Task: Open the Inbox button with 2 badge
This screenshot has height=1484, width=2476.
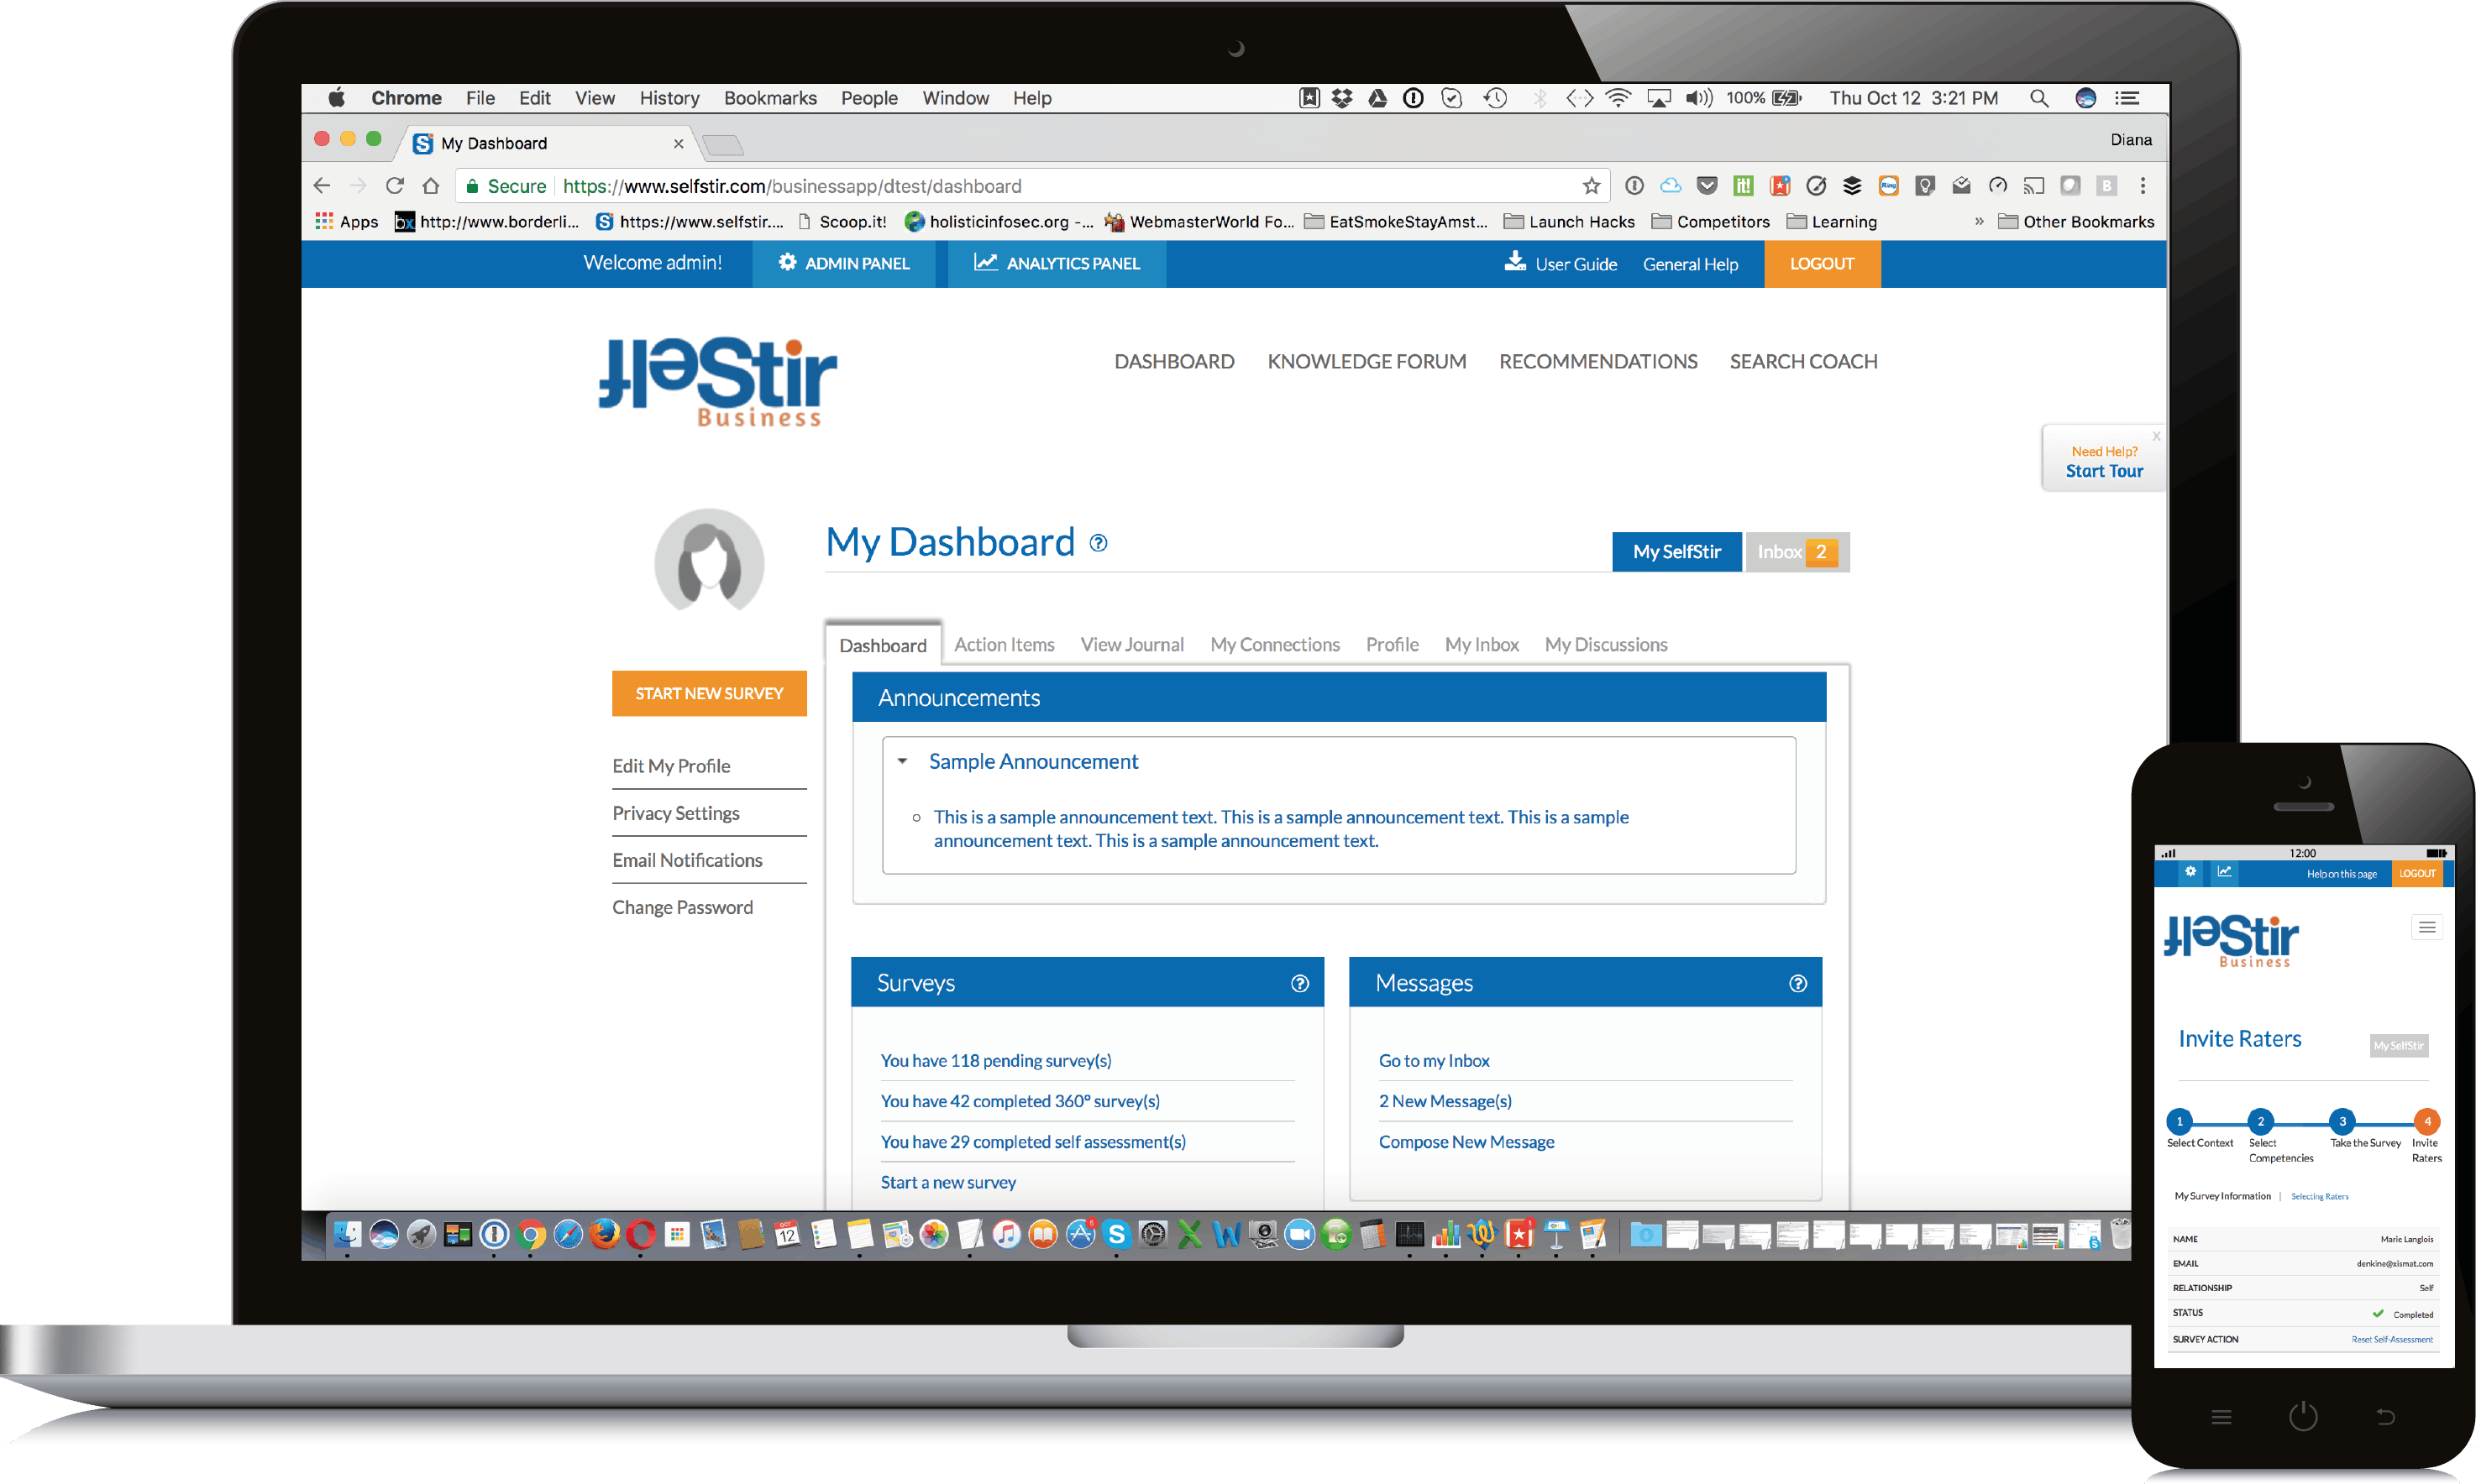Action: coord(1797,552)
